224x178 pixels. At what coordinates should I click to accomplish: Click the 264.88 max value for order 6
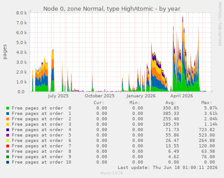pos(207,141)
